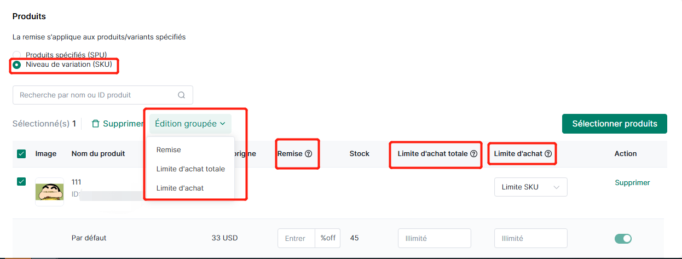Image resolution: width=682 pixels, height=259 pixels.
Task: Open the Limite d'achat help icon
Action: pyautogui.click(x=548, y=154)
